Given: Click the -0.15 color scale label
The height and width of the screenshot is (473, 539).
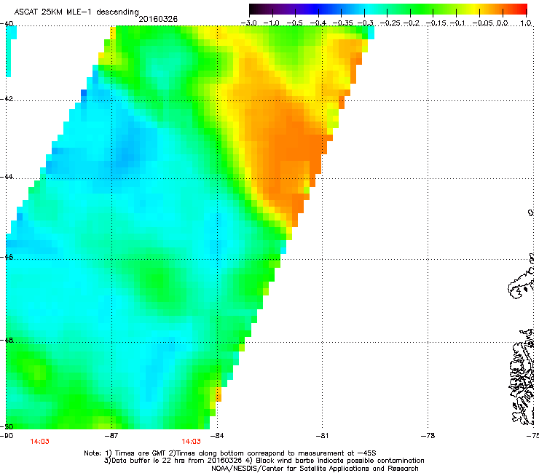Looking at the screenshot, I should coord(436,23).
